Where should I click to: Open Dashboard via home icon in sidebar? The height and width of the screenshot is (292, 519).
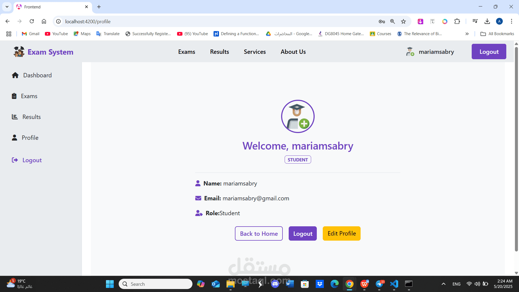point(15,75)
